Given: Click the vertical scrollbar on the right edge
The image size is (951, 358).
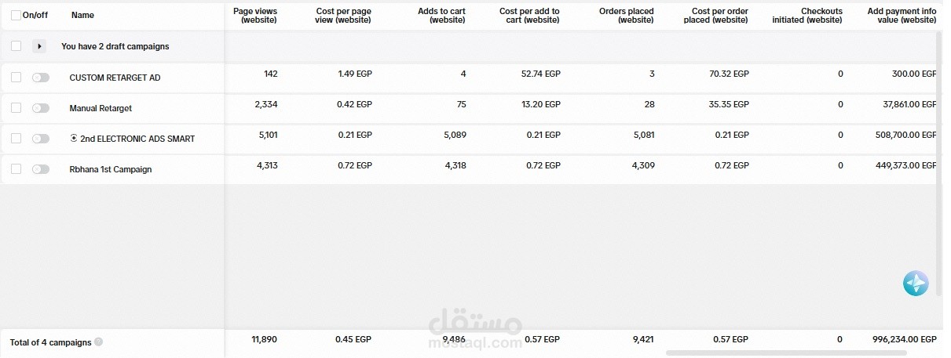Looking at the screenshot, I should pos(938,165).
